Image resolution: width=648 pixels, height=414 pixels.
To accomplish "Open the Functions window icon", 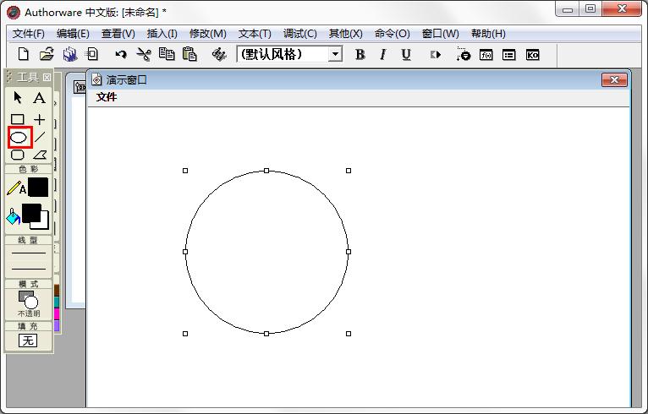I will coord(486,54).
